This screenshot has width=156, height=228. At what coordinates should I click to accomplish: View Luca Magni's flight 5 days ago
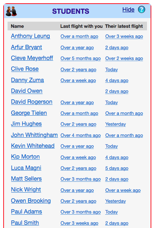tap(117, 168)
